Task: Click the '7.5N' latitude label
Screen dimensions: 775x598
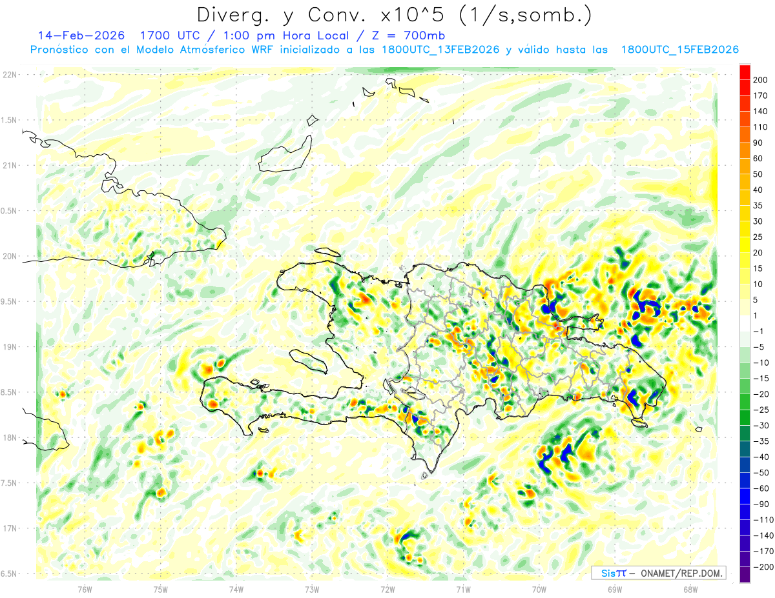Action: coord(10,483)
